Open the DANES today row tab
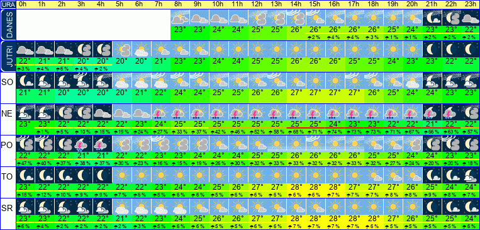 pos(8,25)
